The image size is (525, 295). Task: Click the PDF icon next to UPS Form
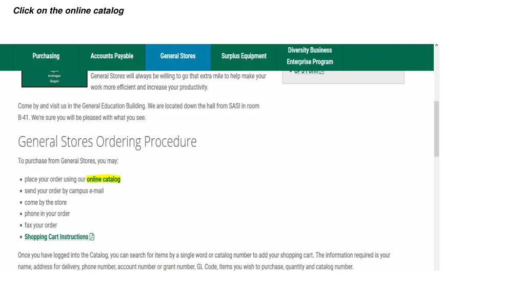pyautogui.click(x=322, y=72)
